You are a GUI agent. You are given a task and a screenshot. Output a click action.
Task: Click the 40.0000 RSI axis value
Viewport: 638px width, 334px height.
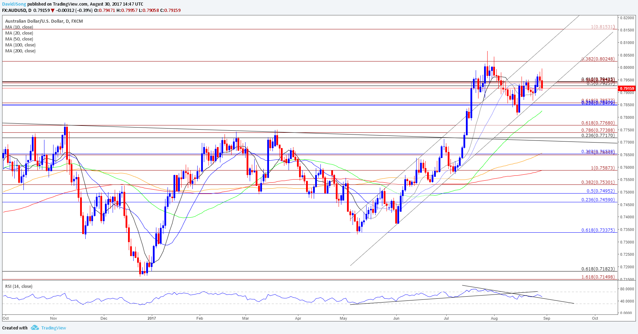pos(628,301)
